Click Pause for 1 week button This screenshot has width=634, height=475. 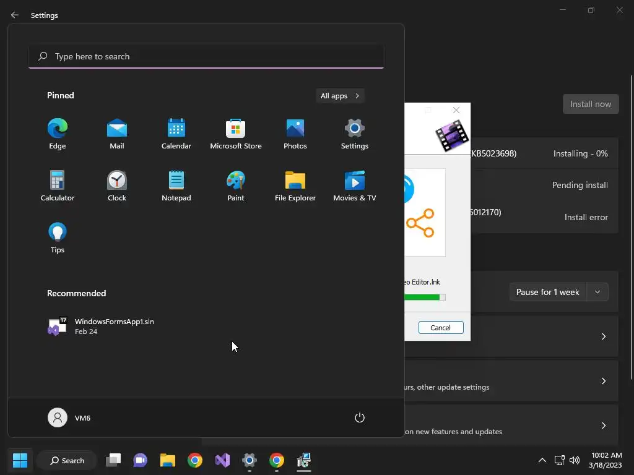tap(547, 292)
